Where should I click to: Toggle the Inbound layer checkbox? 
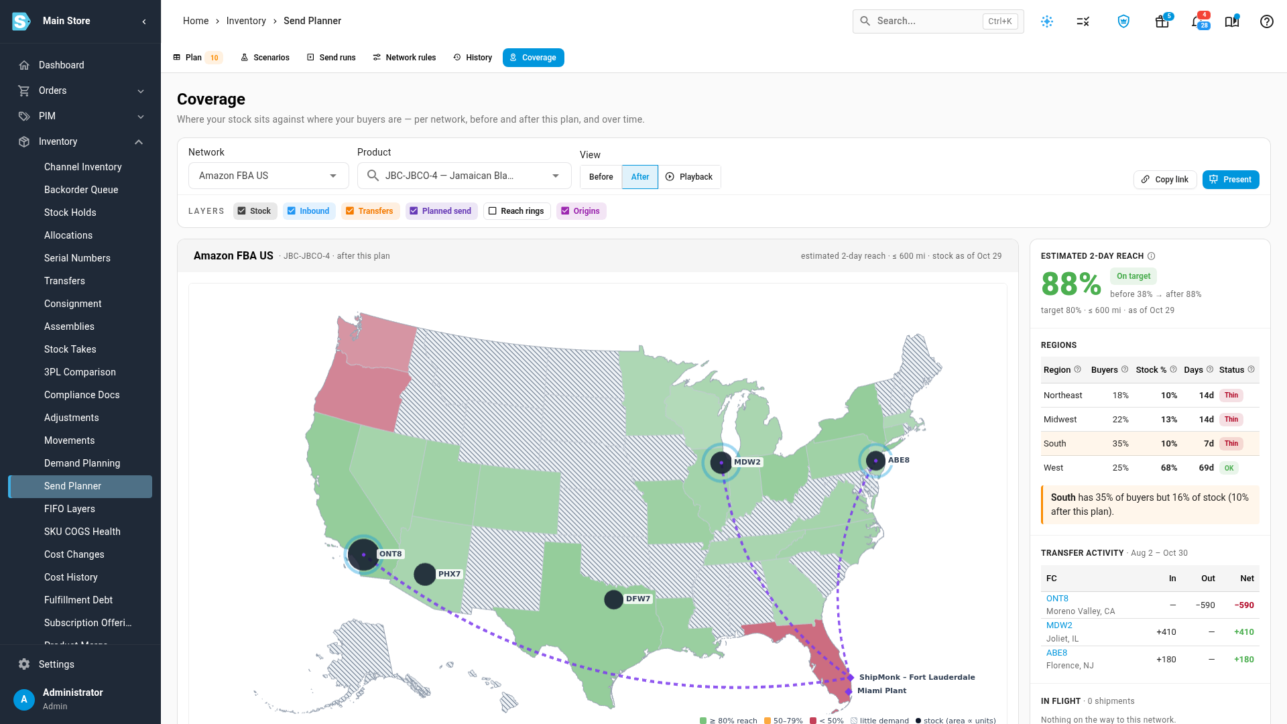click(x=292, y=211)
